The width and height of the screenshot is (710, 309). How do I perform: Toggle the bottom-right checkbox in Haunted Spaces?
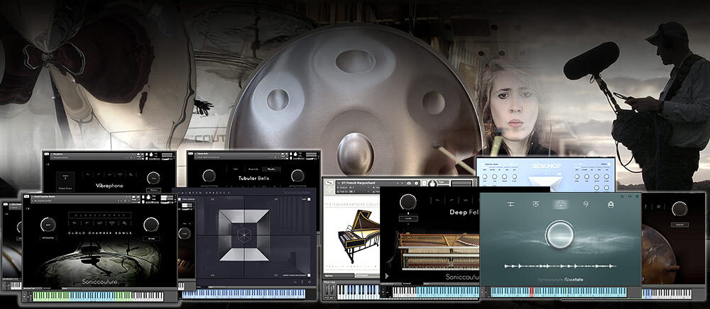coord(308,275)
